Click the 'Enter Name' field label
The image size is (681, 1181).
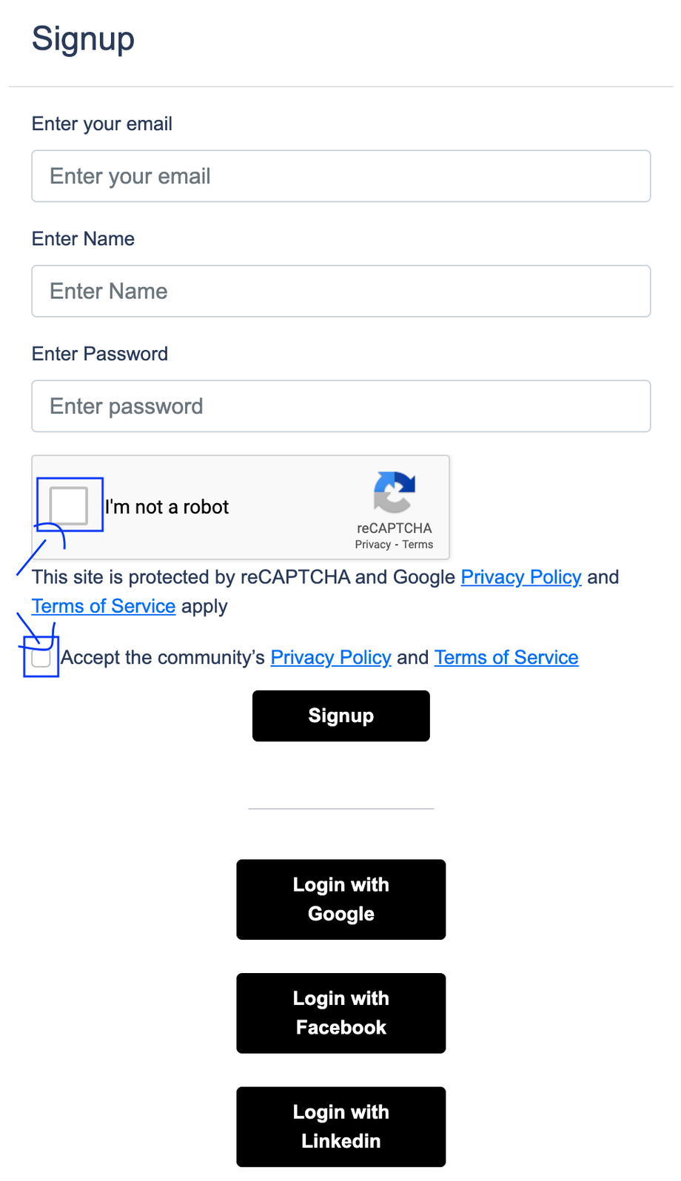(83, 239)
